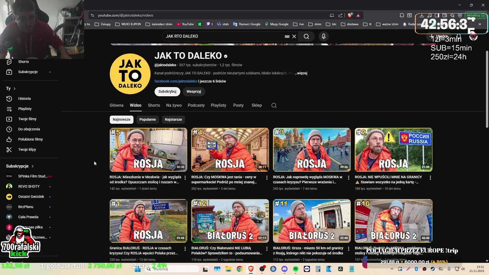Switch to the Podcasty tab
This screenshot has height=275, width=489.
(196, 105)
